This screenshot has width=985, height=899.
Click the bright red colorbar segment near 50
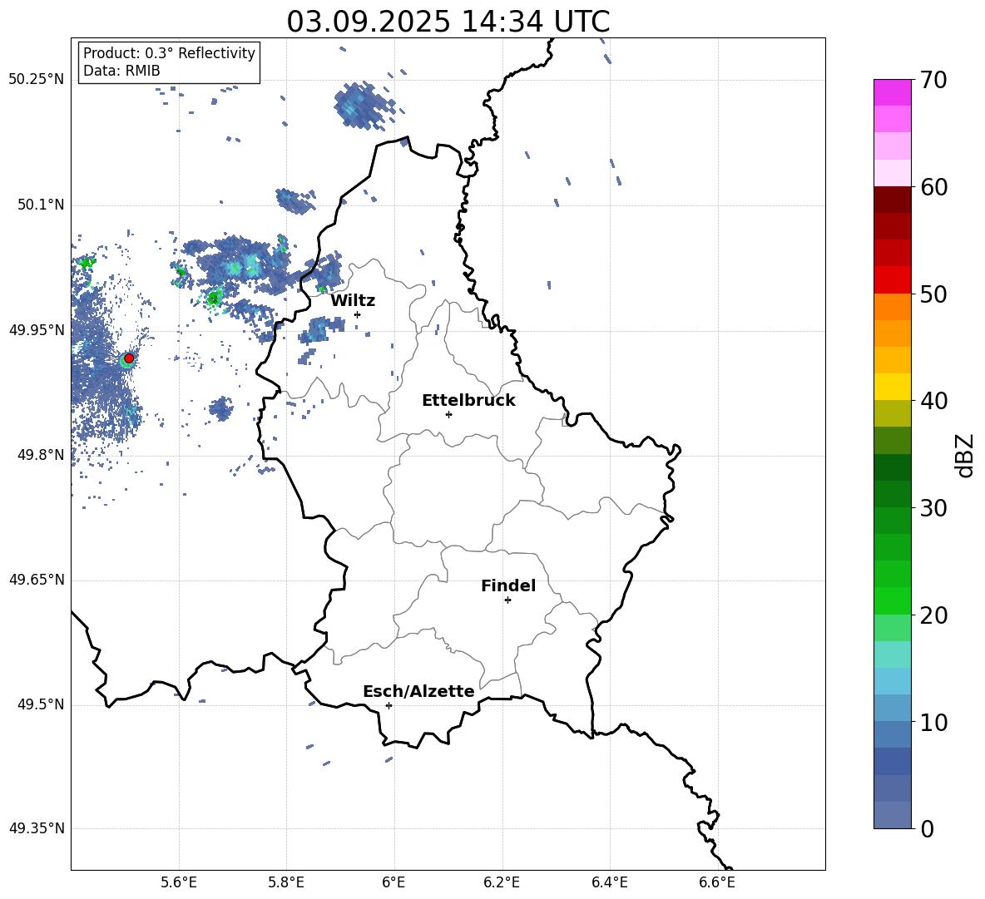[893, 280]
